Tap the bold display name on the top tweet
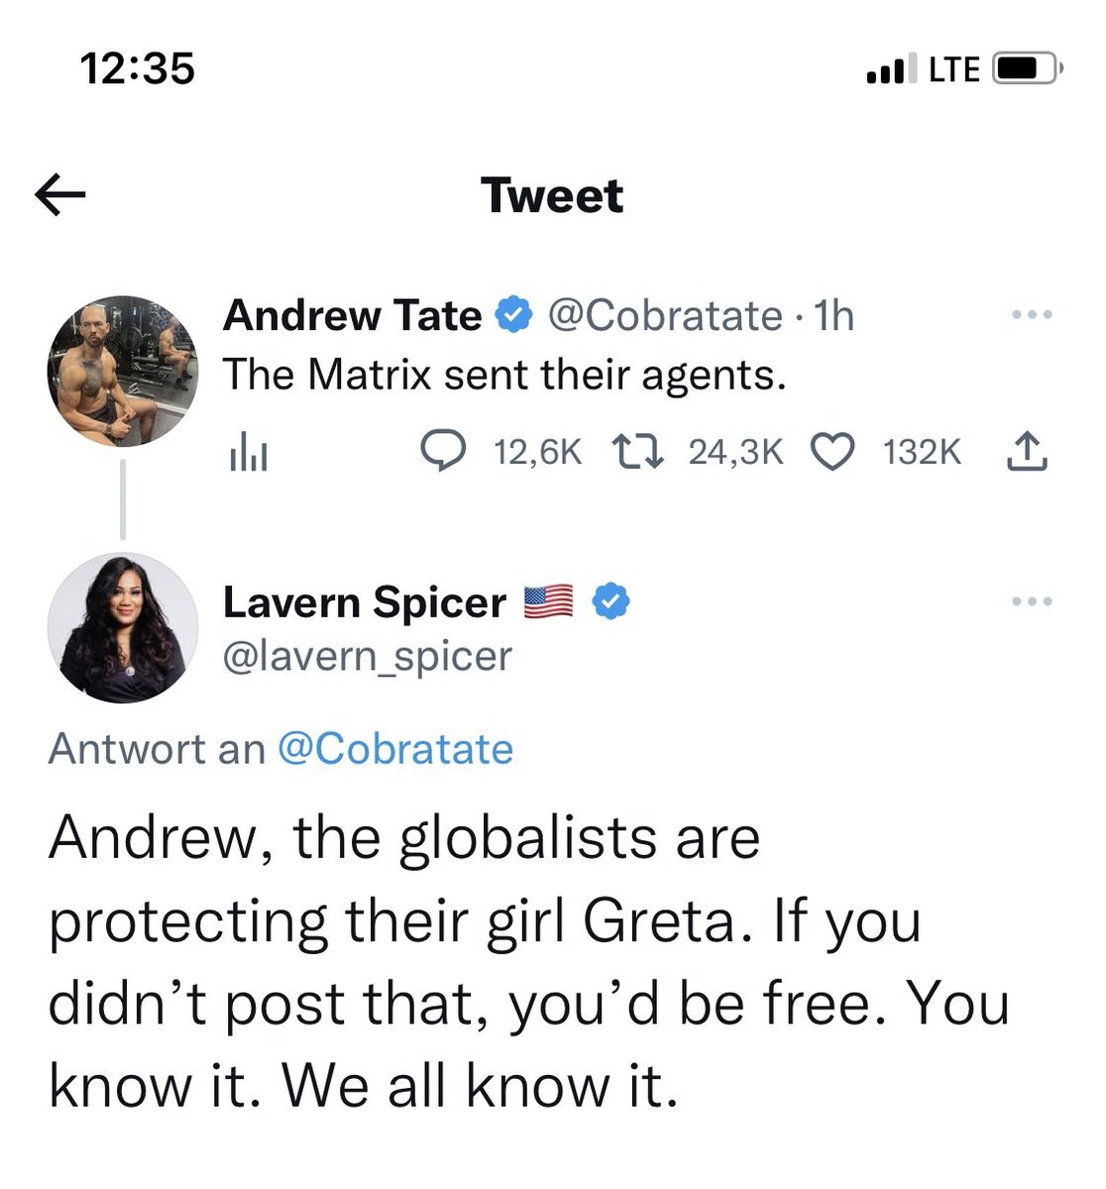 click(x=352, y=316)
